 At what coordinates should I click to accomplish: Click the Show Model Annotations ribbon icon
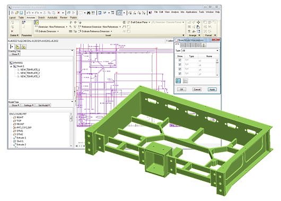(37, 22)
